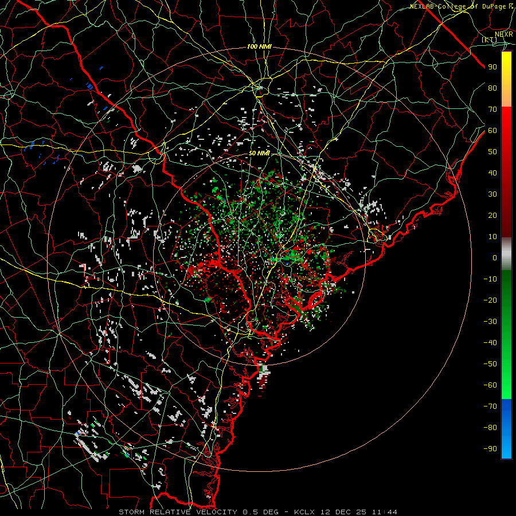Click the -40 value on velocity scale
This screenshot has height=516, width=516.
(x=490, y=343)
